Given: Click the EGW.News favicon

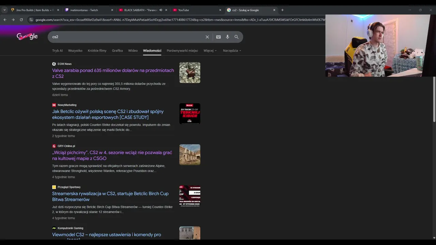Looking at the screenshot, I should (x=54, y=64).
